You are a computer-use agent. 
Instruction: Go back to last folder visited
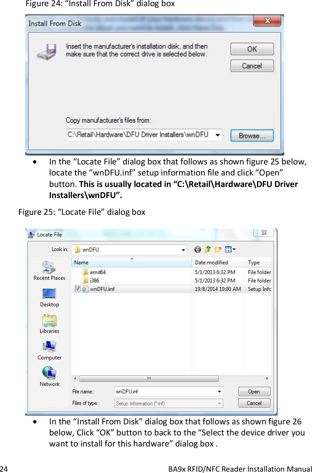tap(198, 249)
